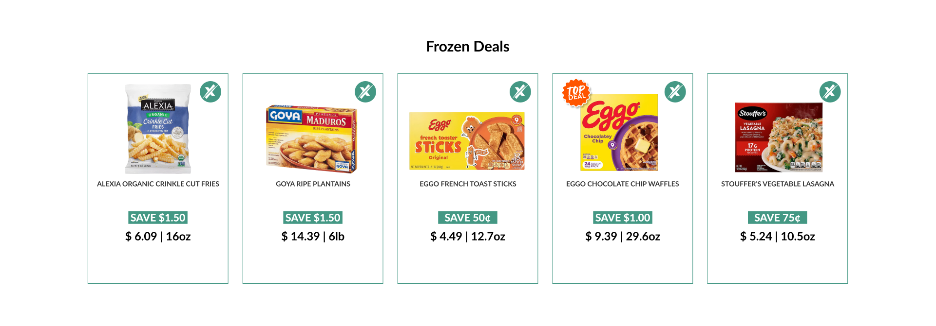Click the Save 50¢ savings label
The width and height of the screenshot is (936, 326).
coord(468,218)
